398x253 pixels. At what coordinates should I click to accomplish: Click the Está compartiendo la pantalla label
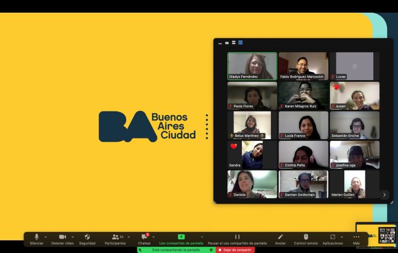pos(176,250)
